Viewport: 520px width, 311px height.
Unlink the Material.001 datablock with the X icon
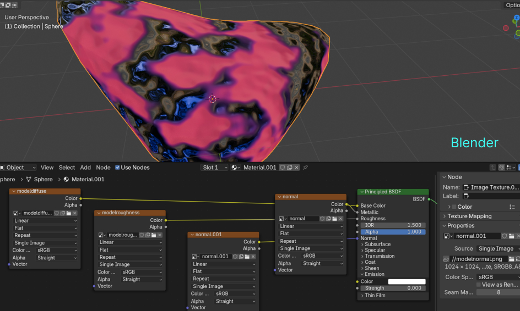[296, 168]
